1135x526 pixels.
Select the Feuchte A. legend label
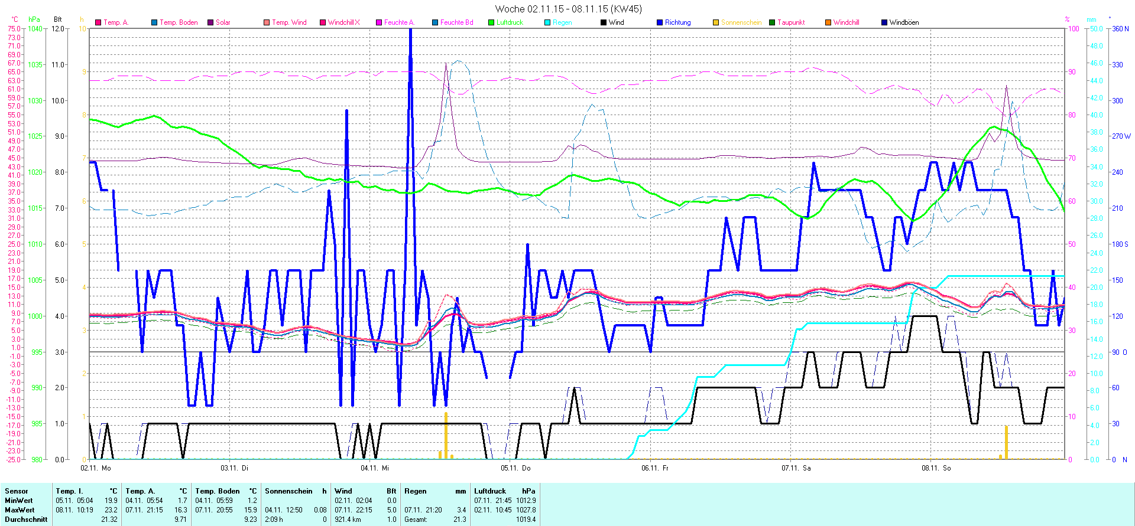point(399,22)
